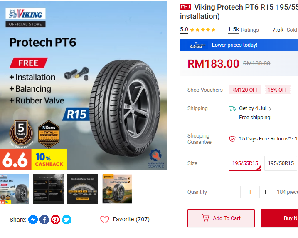Viewport: 298px width, 238px height.
Task: Share product on Pinterest
Action: click(56, 220)
